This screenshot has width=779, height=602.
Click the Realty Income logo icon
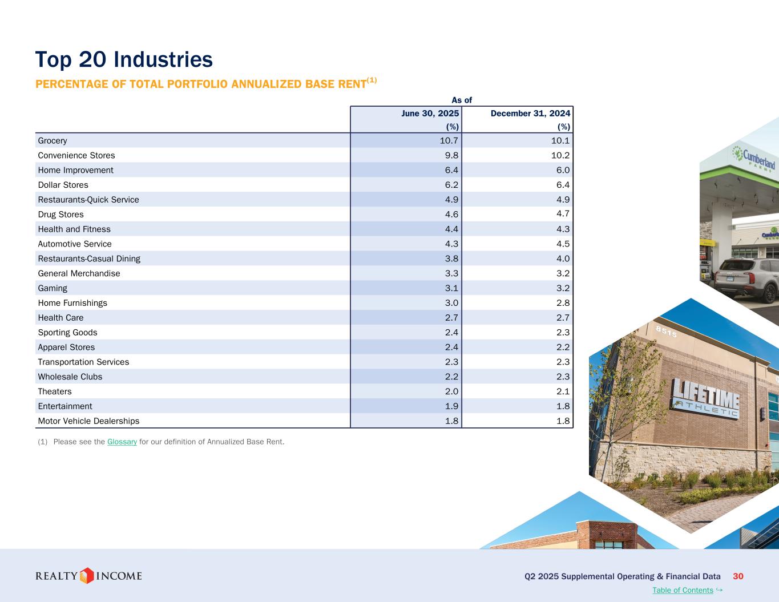87,576
